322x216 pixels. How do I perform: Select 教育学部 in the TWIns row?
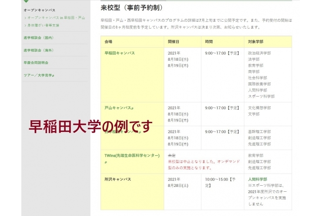pos(256,156)
